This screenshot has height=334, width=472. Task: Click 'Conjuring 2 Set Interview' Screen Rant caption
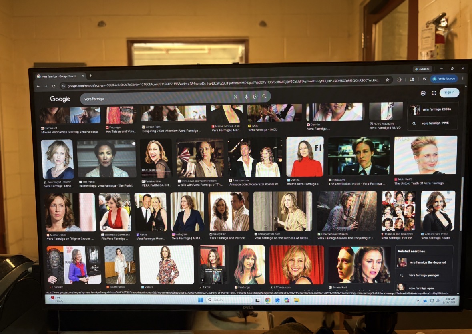[171, 131]
